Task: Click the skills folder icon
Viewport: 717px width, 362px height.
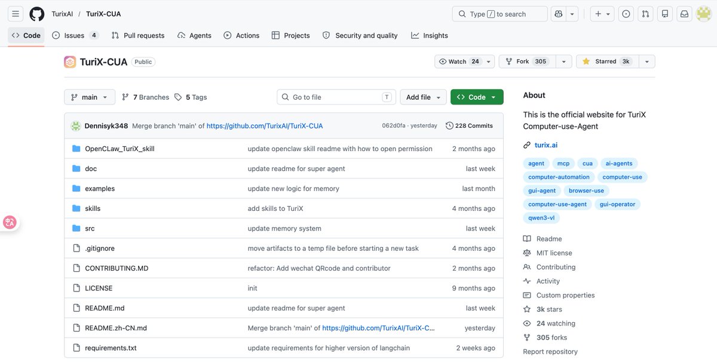Action: pyautogui.click(x=76, y=208)
